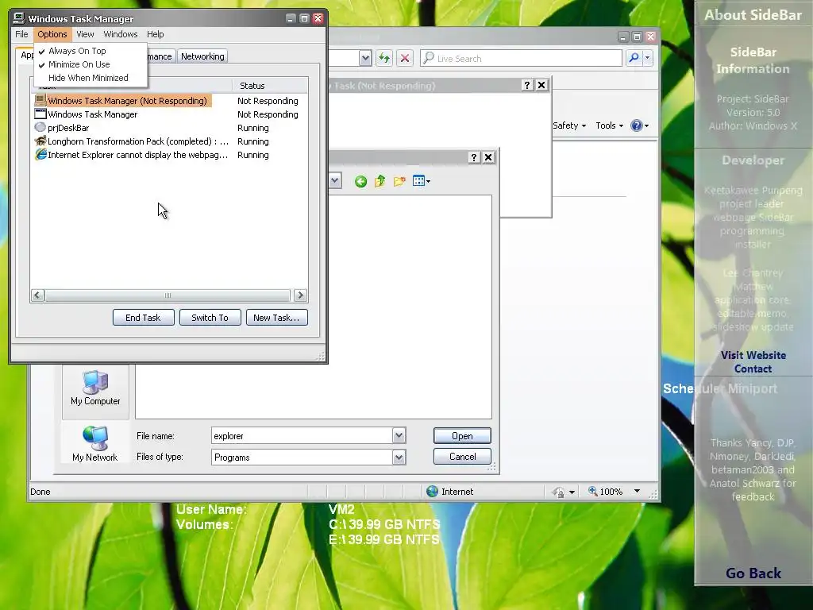Click the Stop icon in Internet Explorer

(405, 58)
